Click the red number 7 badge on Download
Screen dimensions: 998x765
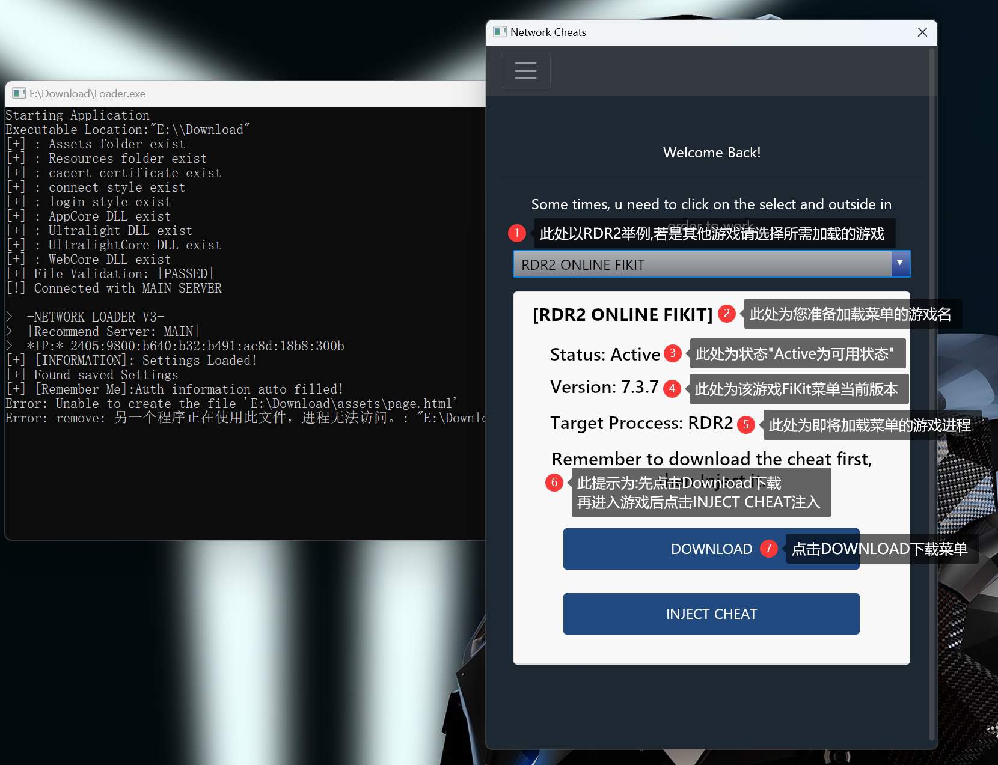[768, 548]
